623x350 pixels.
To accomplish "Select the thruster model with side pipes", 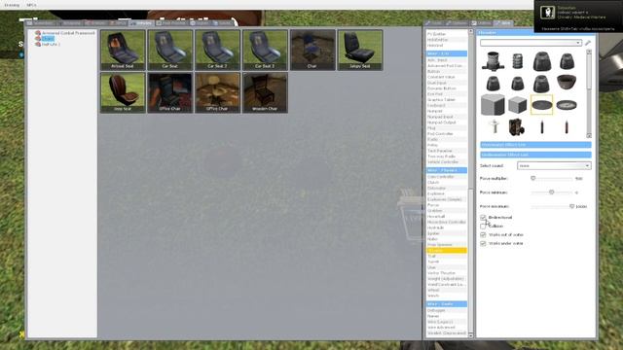I will 494,61.
